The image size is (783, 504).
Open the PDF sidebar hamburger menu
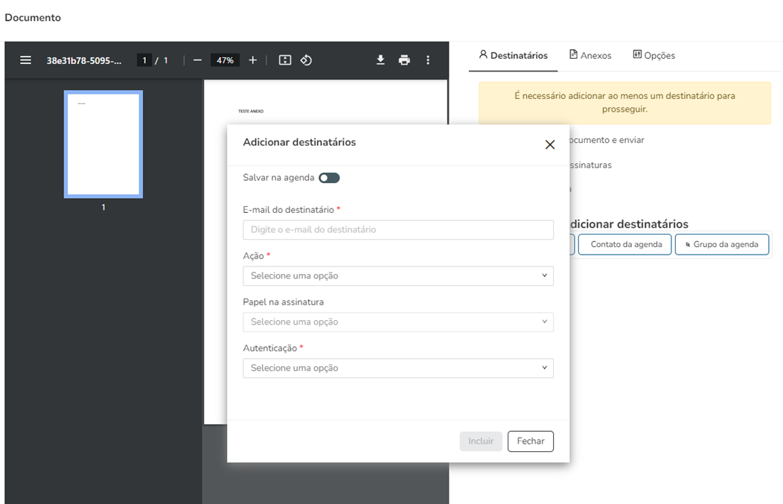click(x=25, y=60)
